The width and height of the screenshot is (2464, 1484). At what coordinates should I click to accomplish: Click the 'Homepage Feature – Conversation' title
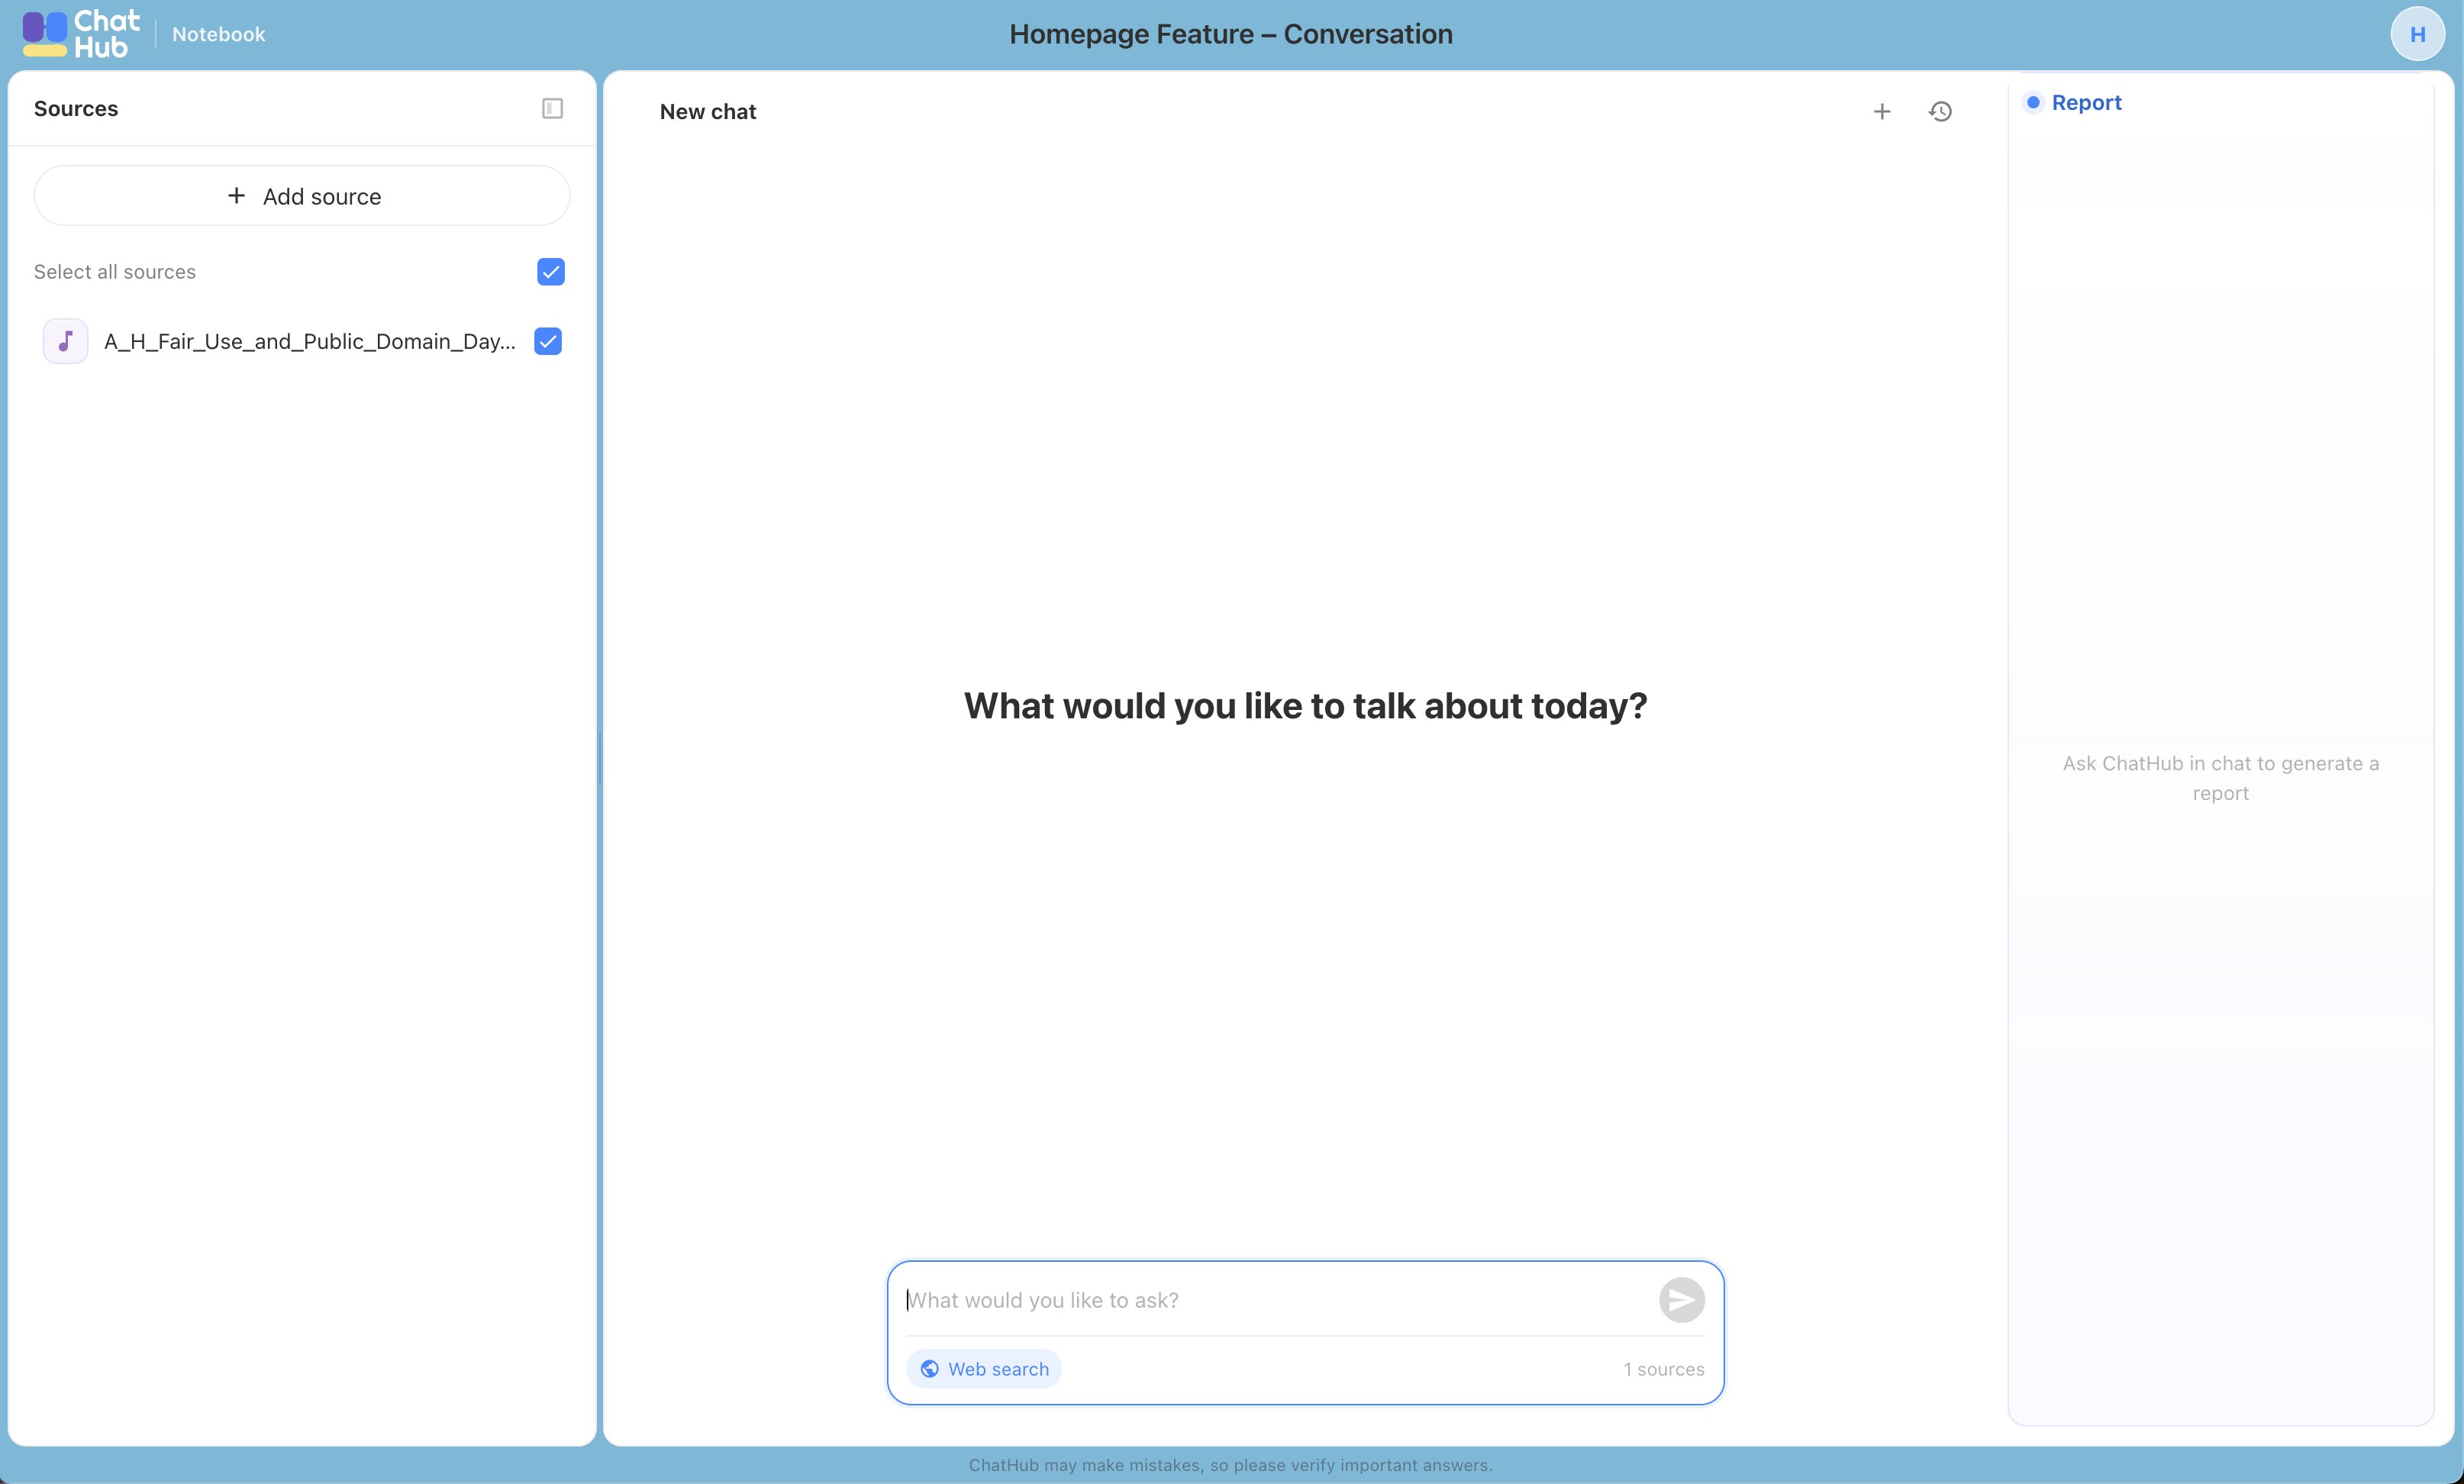pos(1230,34)
